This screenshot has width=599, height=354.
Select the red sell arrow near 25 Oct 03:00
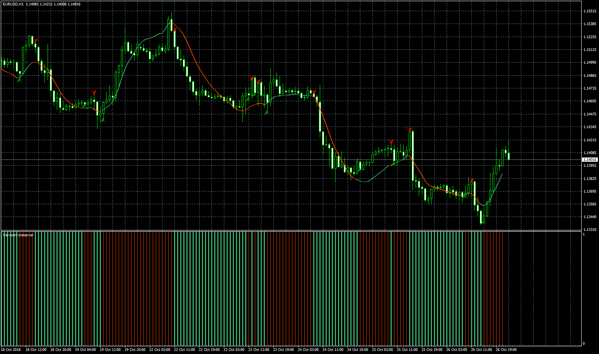pyautogui.click(x=391, y=142)
